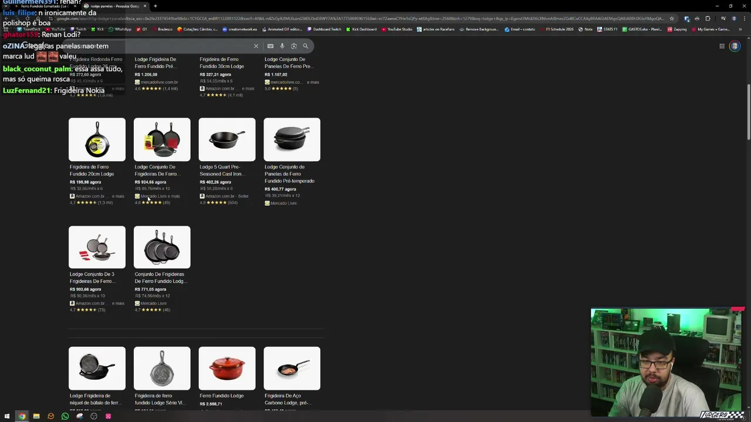Open the Remove Background bookmark
This screenshot has width=751, height=422.
click(479, 29)
